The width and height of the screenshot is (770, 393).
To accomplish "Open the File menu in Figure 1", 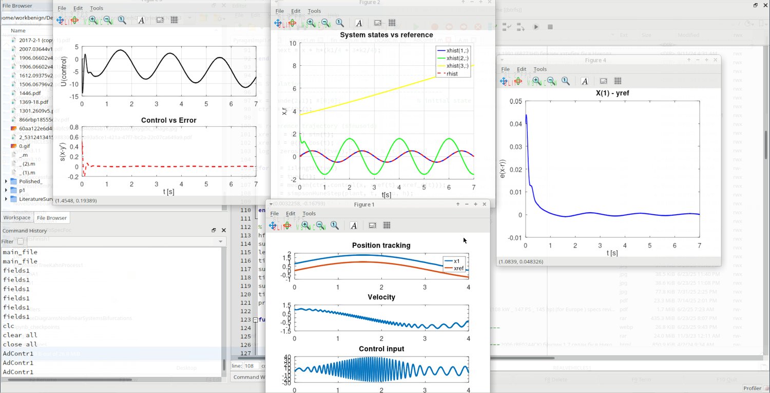I will (274, 214).
